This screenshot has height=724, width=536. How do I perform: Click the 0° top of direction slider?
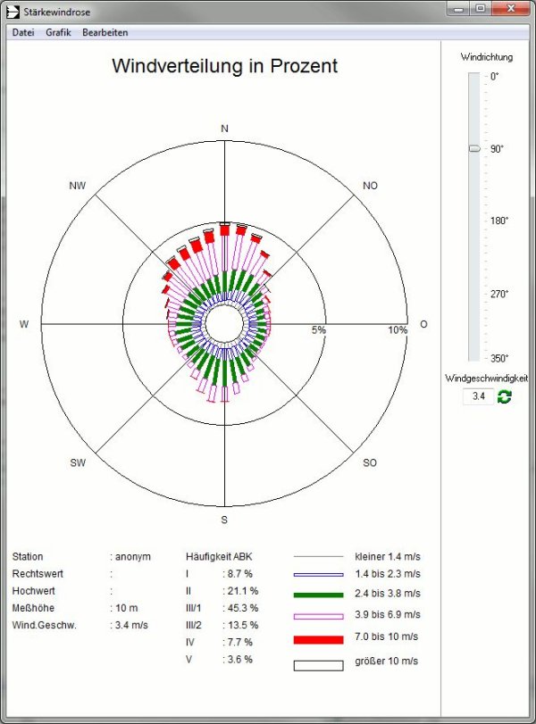pyautogui.click(x=474, y=77)
